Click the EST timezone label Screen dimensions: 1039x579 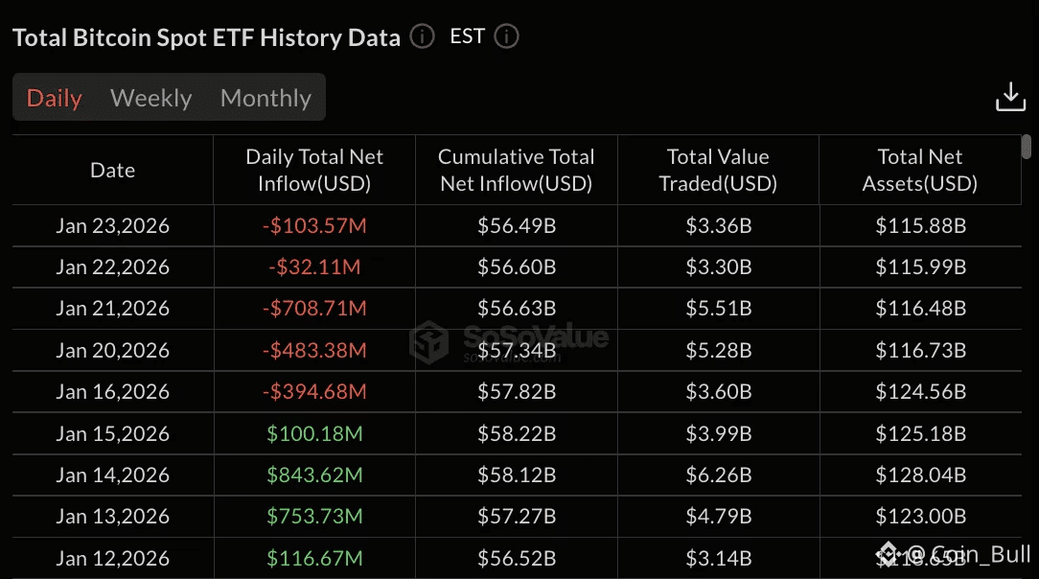468,36
